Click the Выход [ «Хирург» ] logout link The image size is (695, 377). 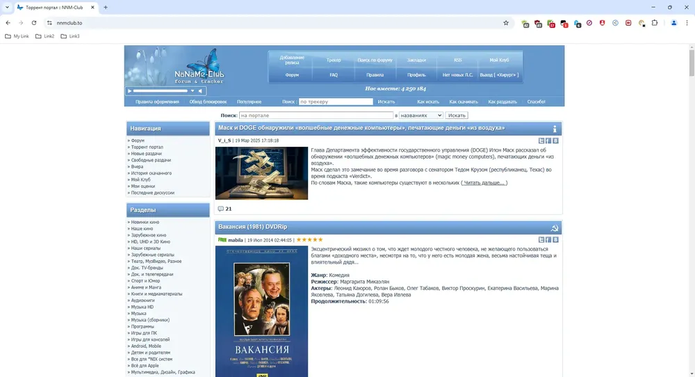click(499, 75)
